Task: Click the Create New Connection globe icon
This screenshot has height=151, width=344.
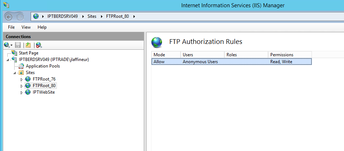Action: click(x=7, y=45)
